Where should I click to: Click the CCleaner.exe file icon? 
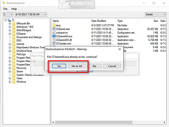(54, 29)
